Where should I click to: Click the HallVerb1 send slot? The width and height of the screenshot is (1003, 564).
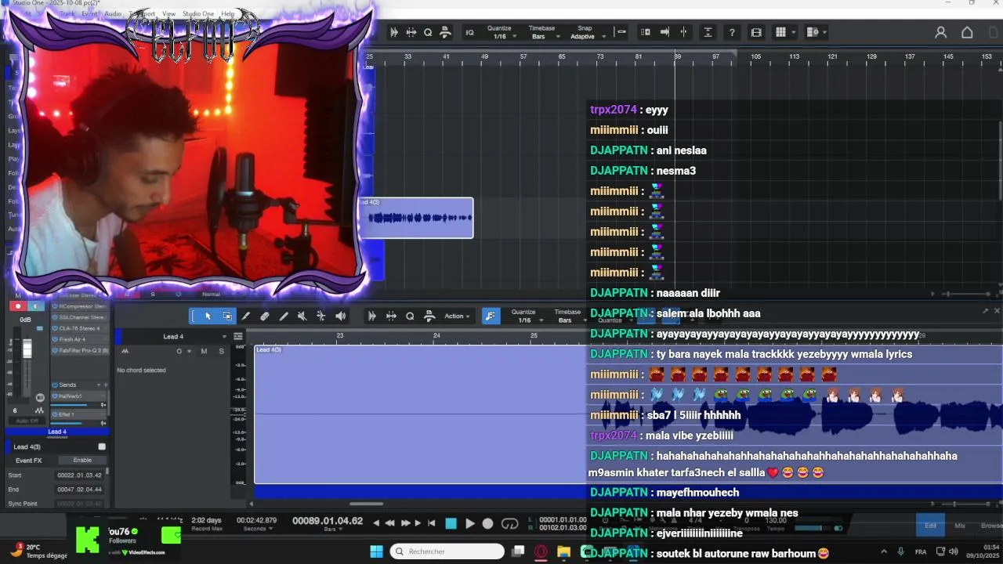[x=80, y=396]
